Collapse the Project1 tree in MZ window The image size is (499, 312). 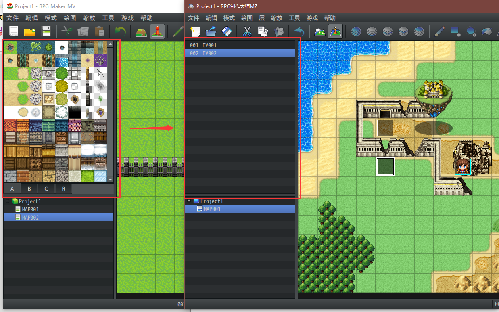pyautogui.click(x=189, y=201)
